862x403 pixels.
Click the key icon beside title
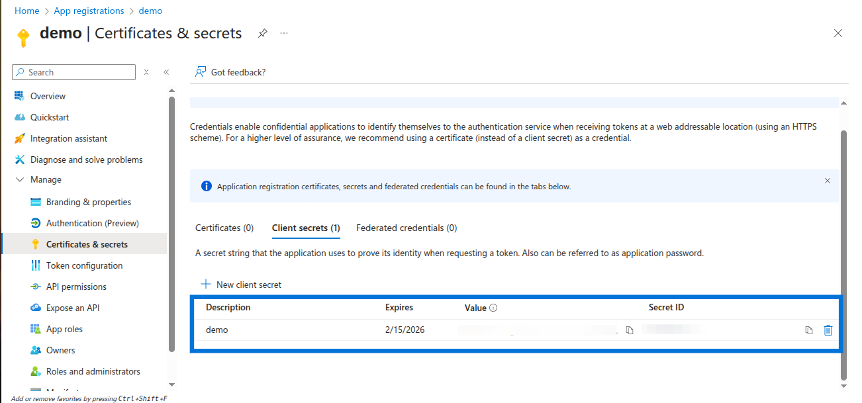click(23, 38)
